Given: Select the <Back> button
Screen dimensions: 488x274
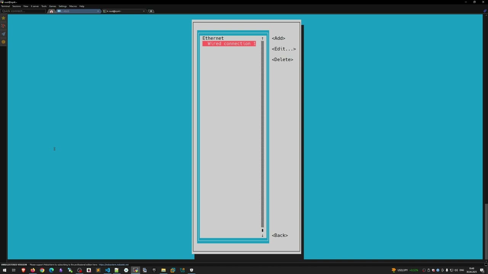Looking at the screenshot, I should point(280,235).
